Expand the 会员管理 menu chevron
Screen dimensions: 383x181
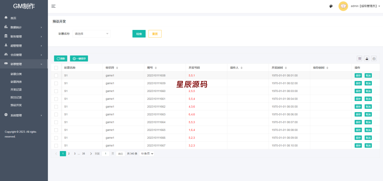pos(41,55)
